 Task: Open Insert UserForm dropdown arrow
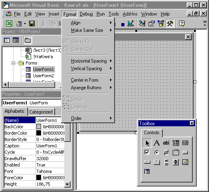pos(25,24)
